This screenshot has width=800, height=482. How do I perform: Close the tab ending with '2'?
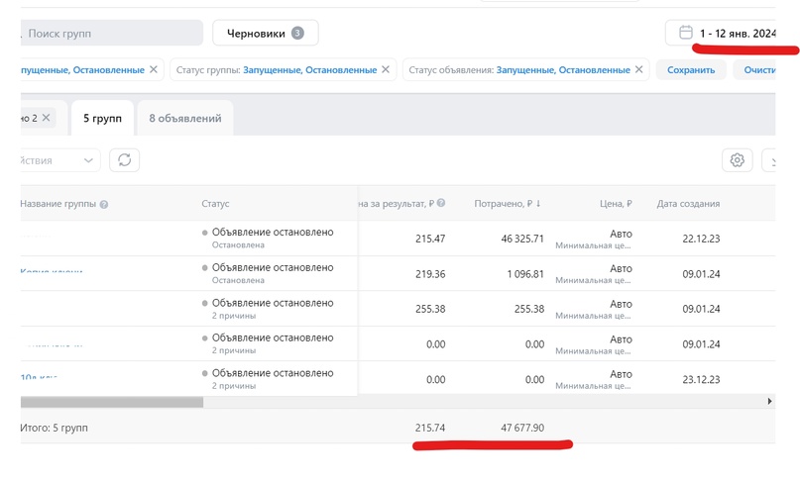(x=46, y=118)
